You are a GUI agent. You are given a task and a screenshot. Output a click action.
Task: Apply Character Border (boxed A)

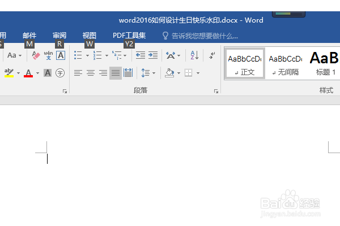coord(61,55)
